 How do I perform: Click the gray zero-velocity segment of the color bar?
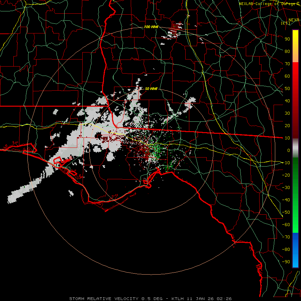click(x=295, y=148)
